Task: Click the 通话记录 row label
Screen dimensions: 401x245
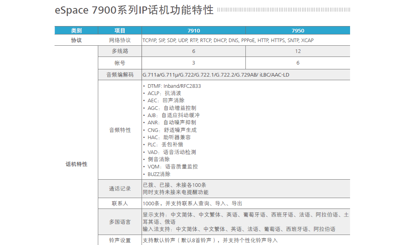Action: click(x=119, y=188)
